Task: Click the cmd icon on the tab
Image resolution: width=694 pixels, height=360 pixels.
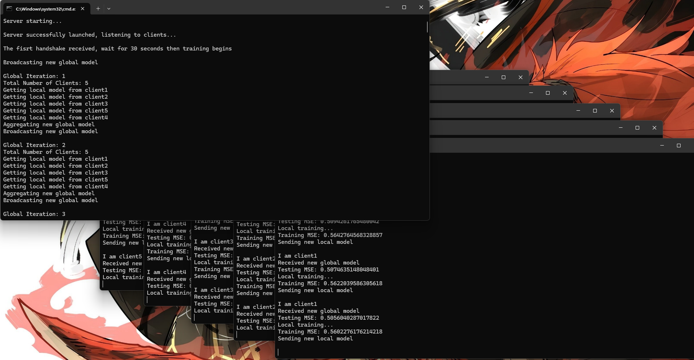Action: [9, 8]
